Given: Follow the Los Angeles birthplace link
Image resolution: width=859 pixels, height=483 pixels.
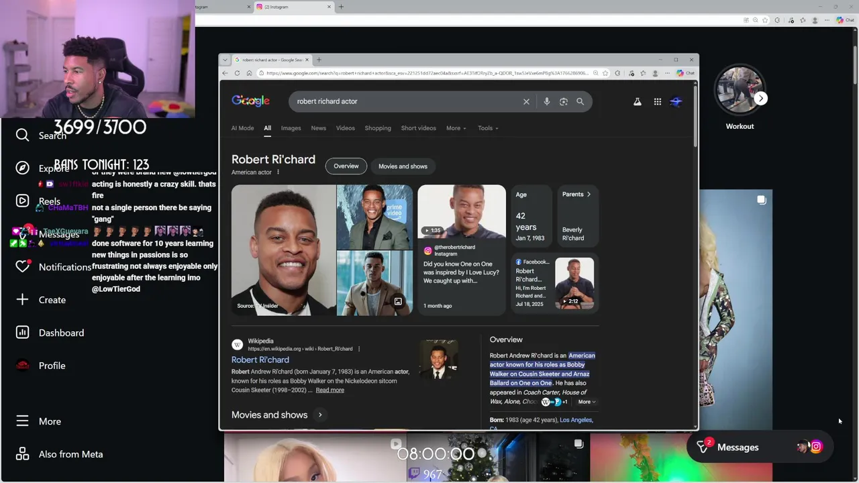Looking at the screenshot, I should 576,420.
